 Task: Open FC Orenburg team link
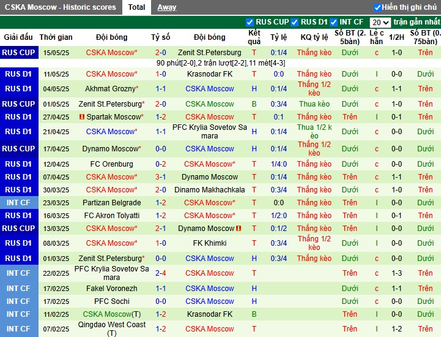click(112, 164)
